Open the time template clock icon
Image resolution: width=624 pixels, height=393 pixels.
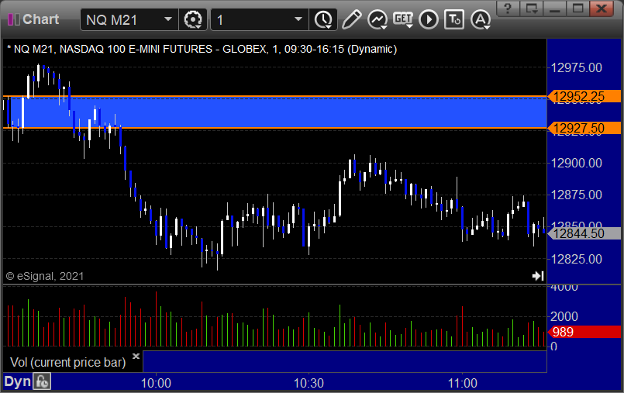[323, 19]
